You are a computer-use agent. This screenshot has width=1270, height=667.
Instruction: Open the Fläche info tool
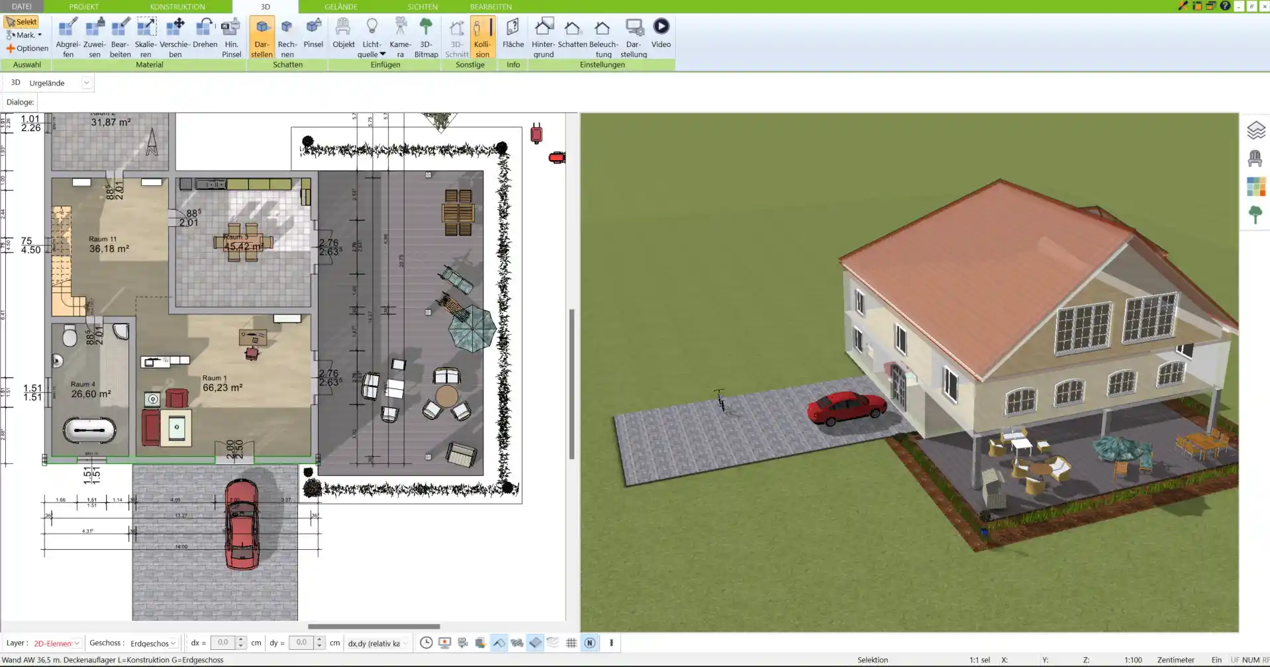pyautogui.click(x=513, y=33)
